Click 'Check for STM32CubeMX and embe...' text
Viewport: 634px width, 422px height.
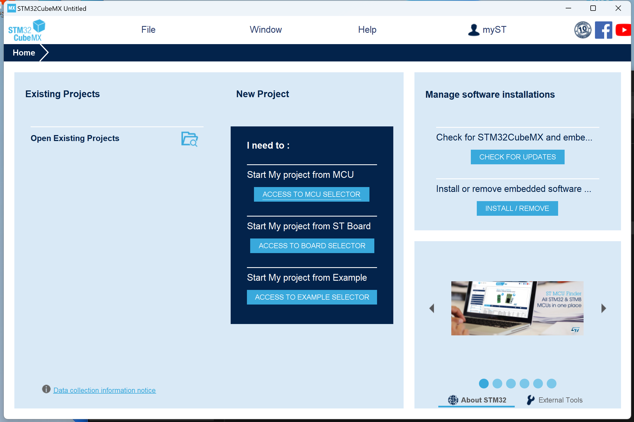click(x=514, y=138)
